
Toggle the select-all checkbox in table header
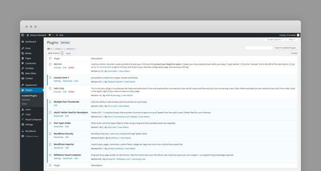click(50, 58)
